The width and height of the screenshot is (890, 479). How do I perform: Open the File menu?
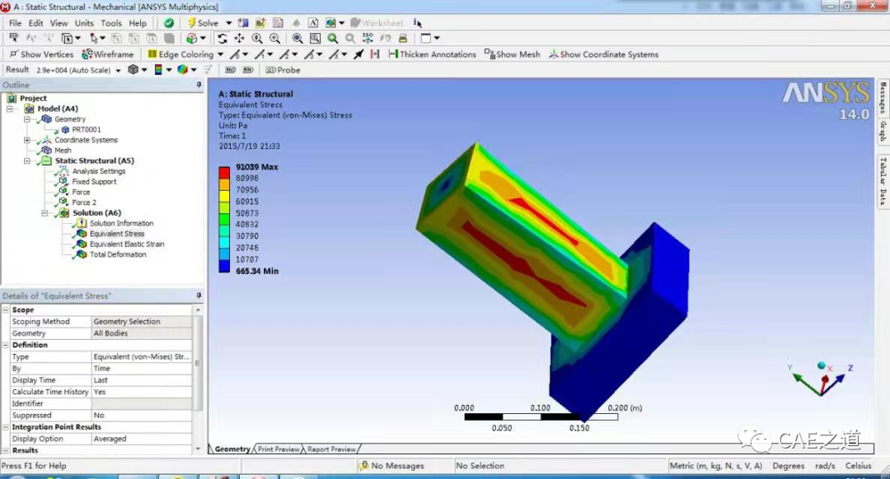tap(15, 23)
